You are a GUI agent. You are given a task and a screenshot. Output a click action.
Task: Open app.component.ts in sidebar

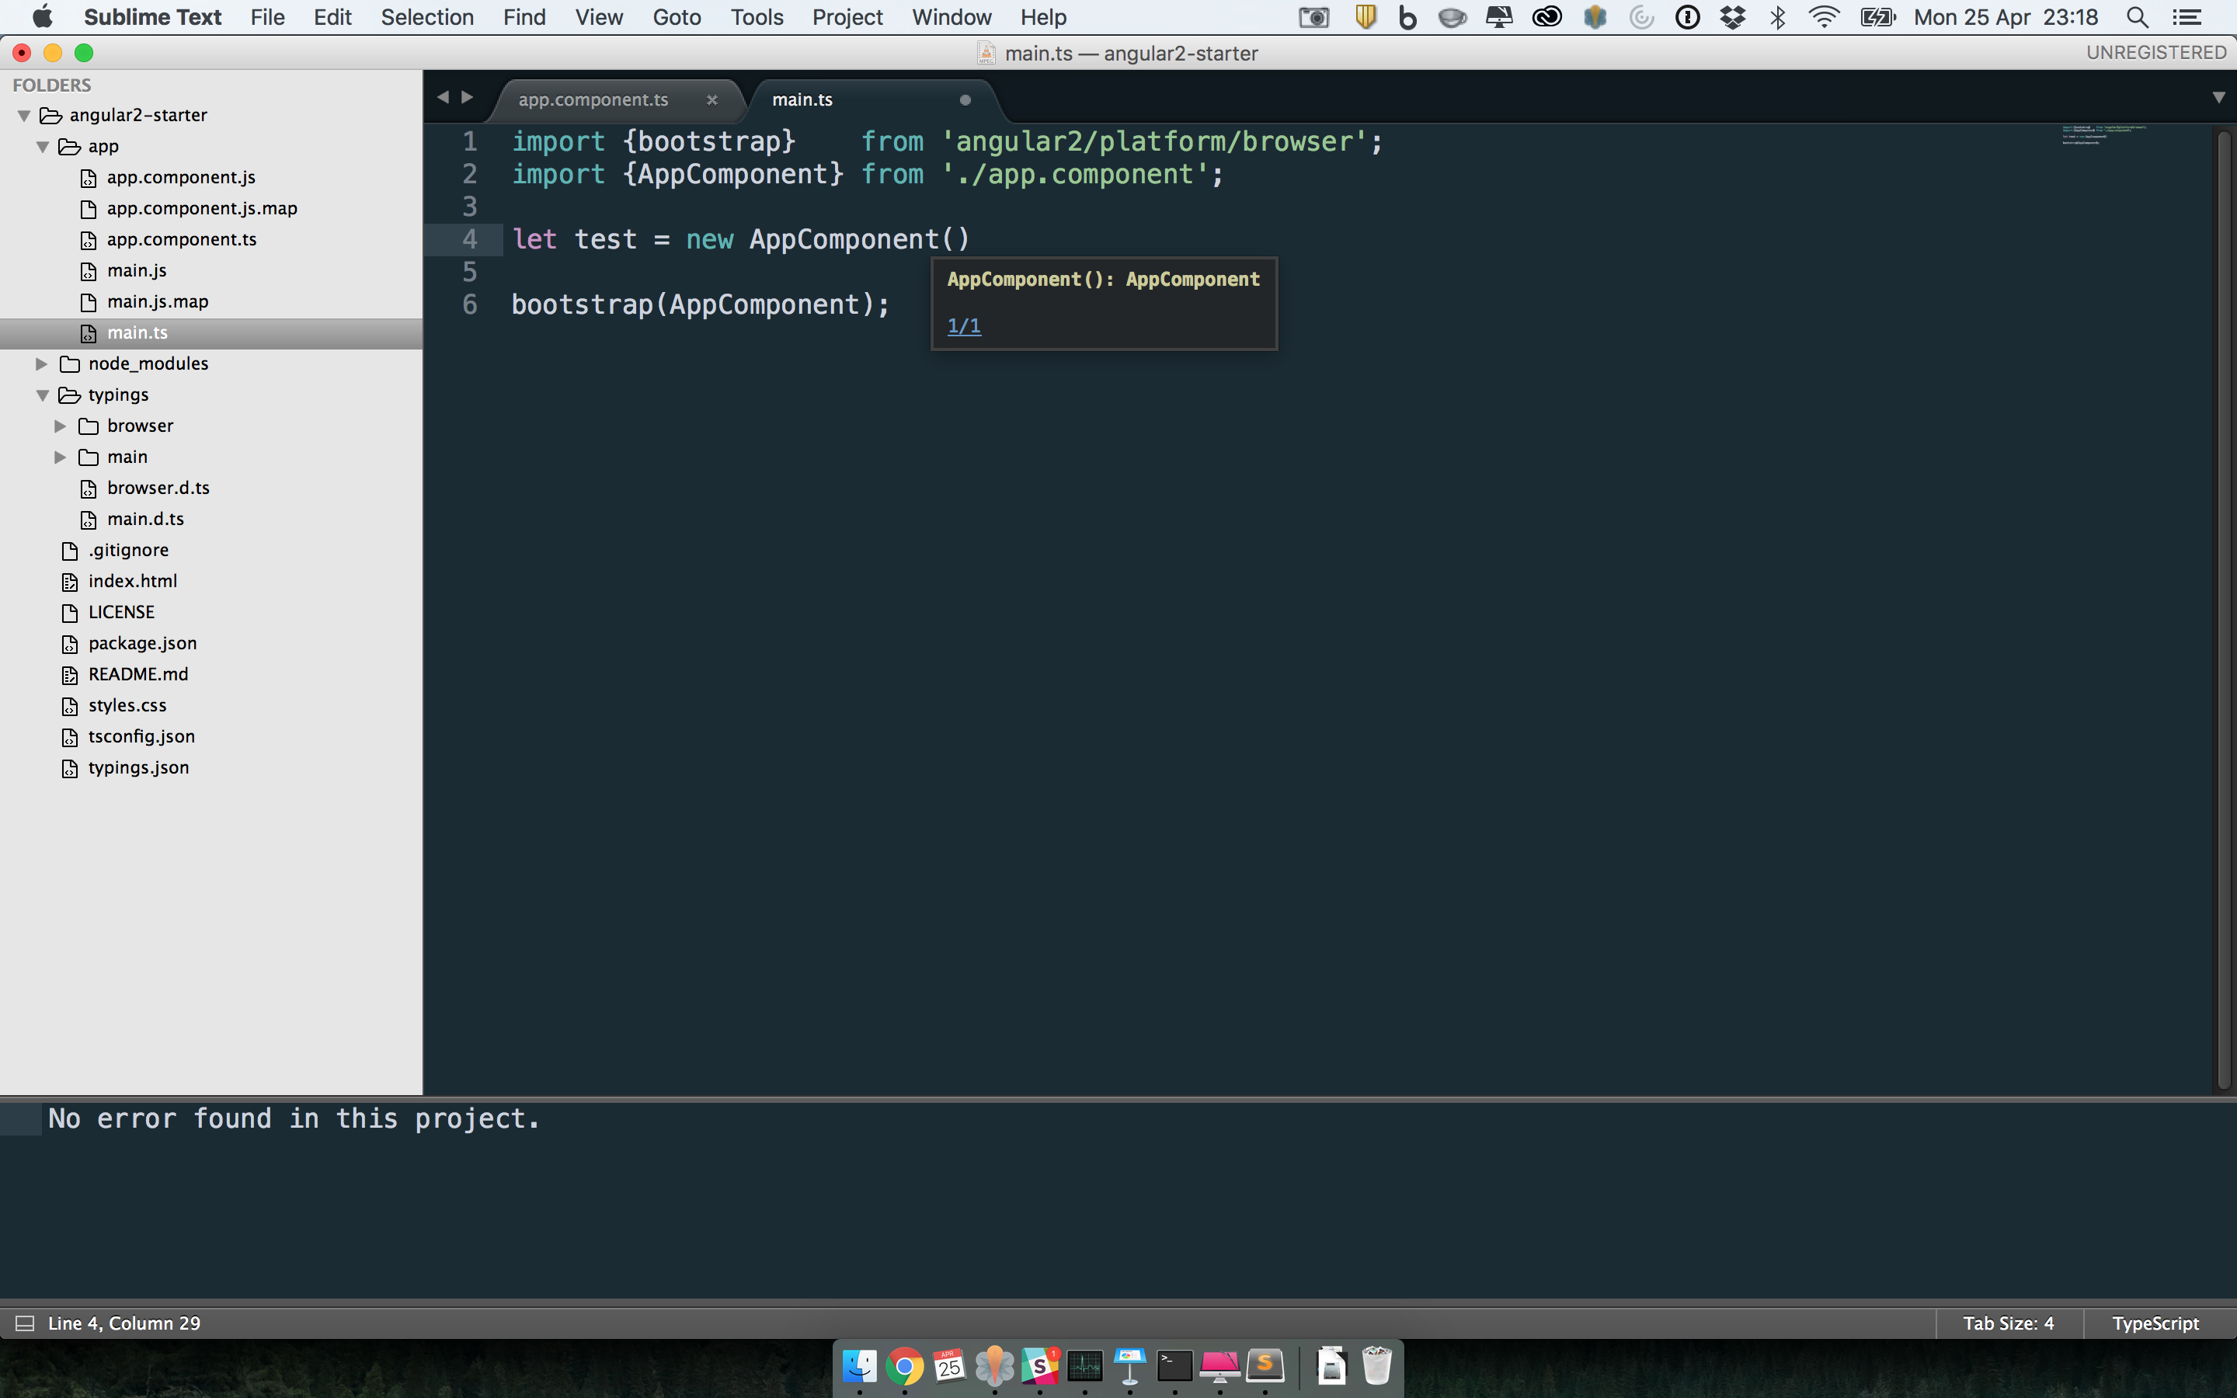(182, 239)
